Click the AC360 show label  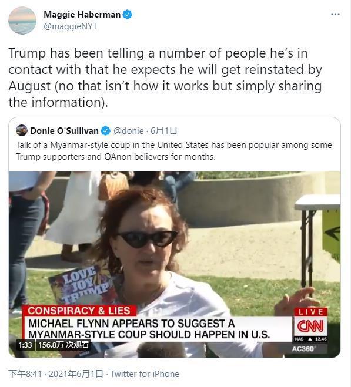point(303,349)
